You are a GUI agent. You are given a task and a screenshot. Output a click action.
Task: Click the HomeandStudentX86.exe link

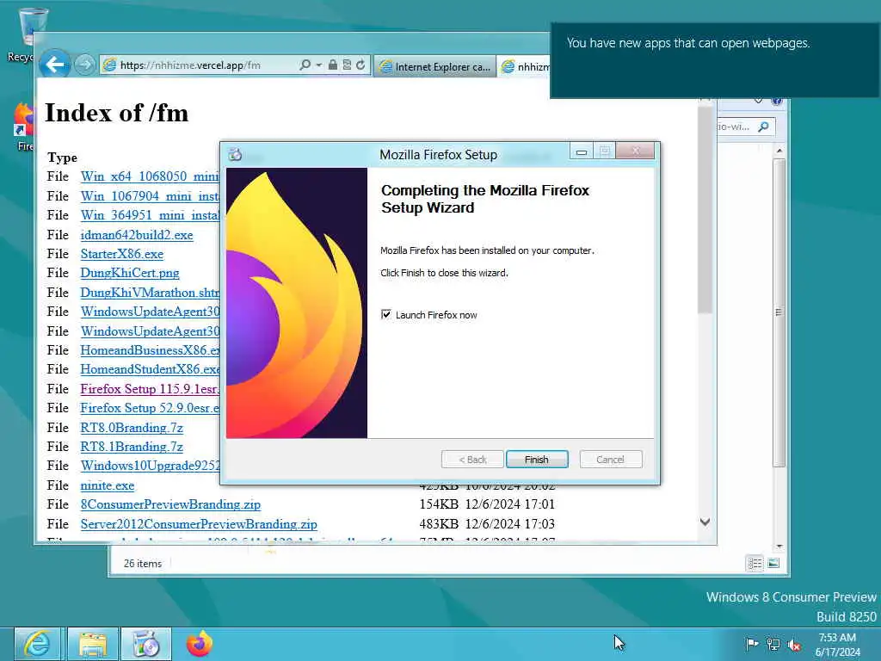pyautogui.click(x=150, y=369)
